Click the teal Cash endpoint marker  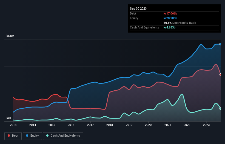[x=220, y=109]
